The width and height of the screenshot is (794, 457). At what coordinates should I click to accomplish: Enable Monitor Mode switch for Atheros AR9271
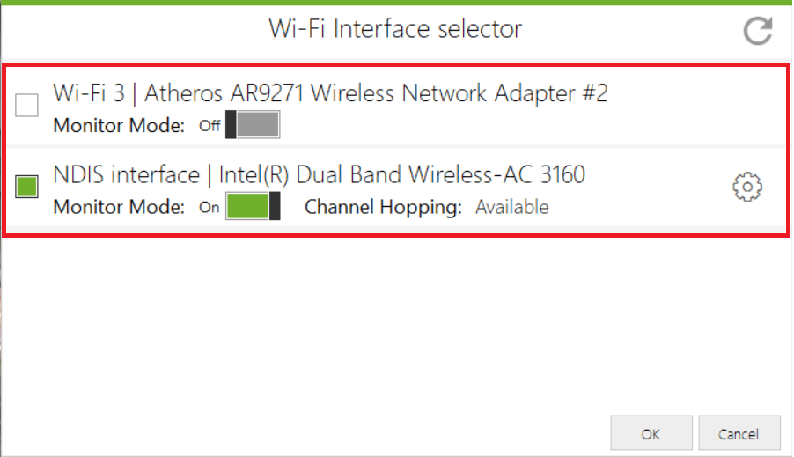point(253,125)
